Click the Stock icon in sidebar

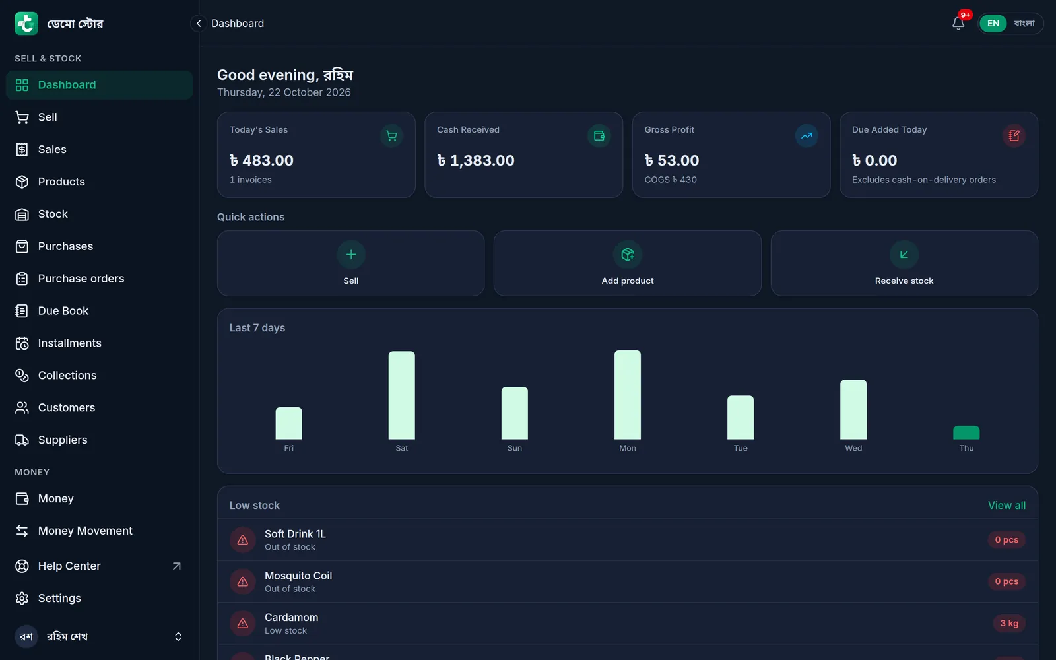[x=22, y=214]
